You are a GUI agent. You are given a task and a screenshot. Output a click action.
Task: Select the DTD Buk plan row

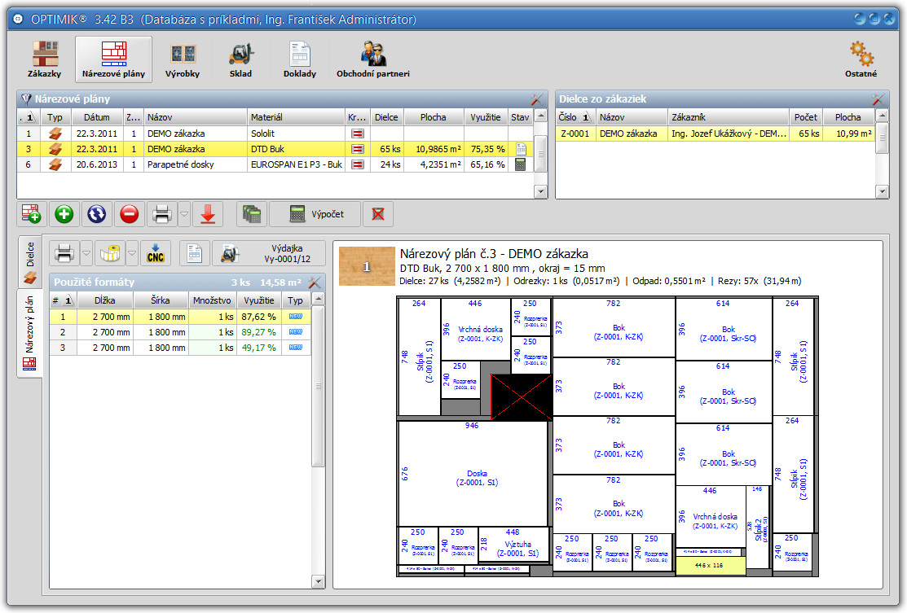275,149
